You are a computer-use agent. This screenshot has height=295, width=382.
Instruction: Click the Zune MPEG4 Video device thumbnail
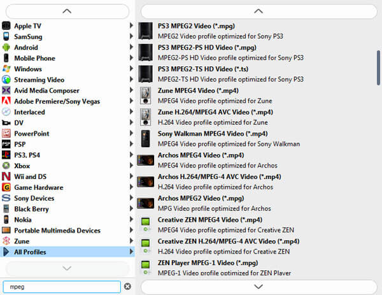(145, 96)
